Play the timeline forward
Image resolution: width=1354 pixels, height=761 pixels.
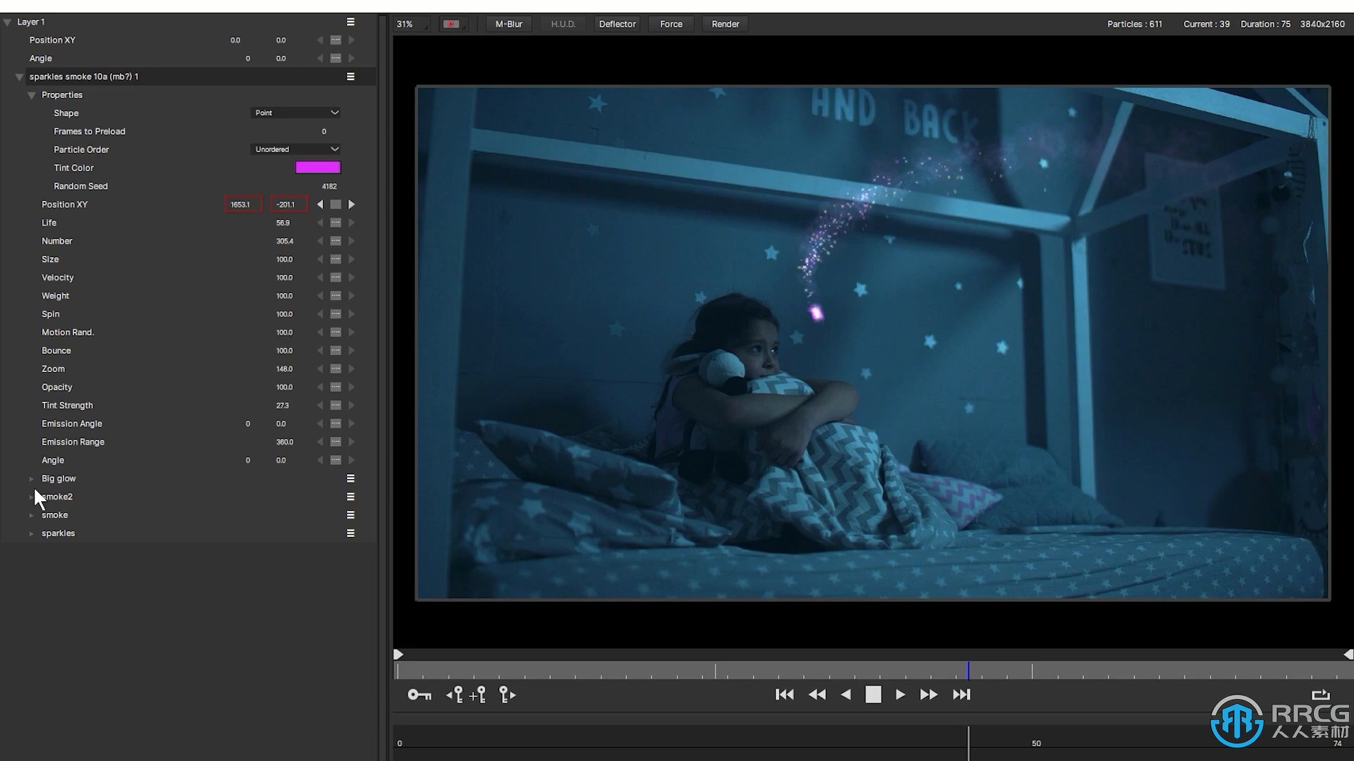pyautogui.click(x=901, y=695)
